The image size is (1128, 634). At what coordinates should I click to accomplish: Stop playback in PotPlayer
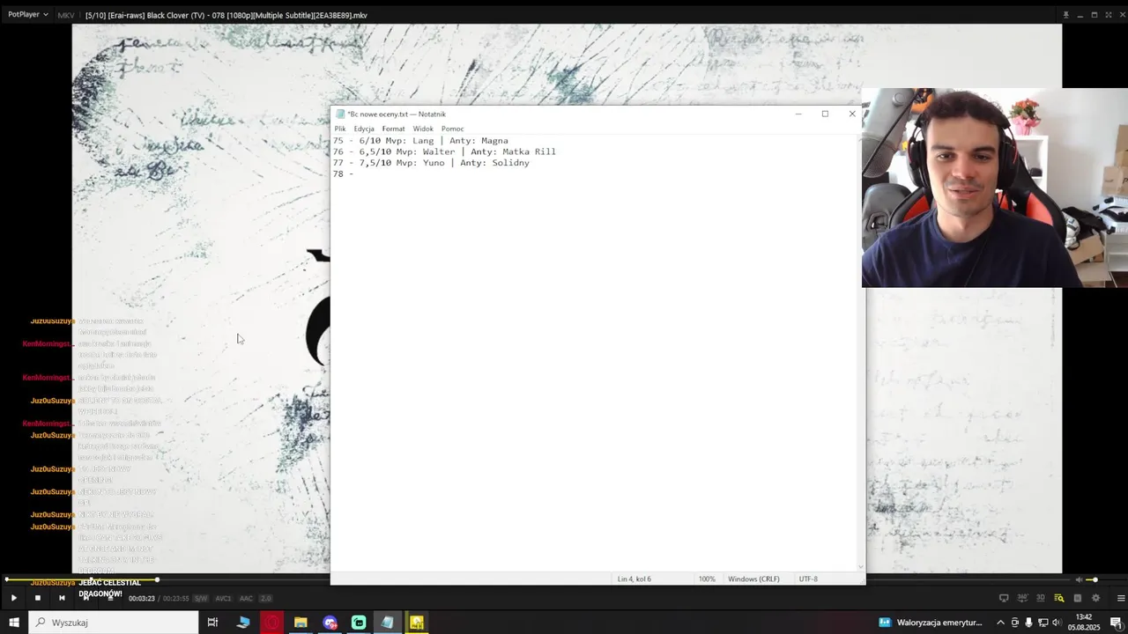click(x=37, y=598)
